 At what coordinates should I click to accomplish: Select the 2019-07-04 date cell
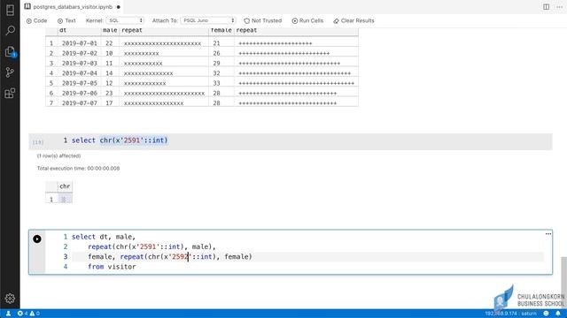[x=79, y=73]
